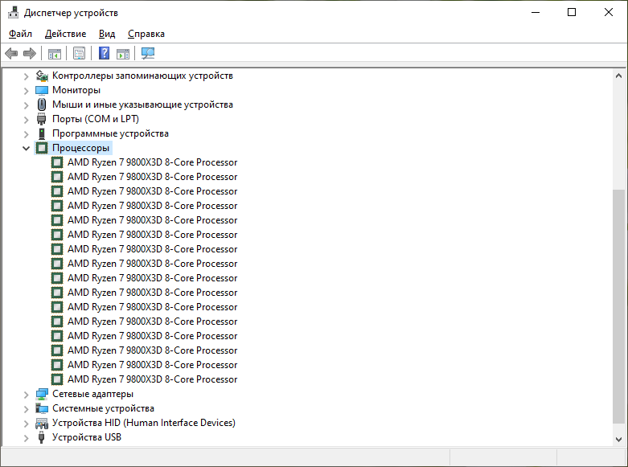Screen dimensions: 628x467
Task: Select the 'Мониторы' label
Action: pos(76,90)
